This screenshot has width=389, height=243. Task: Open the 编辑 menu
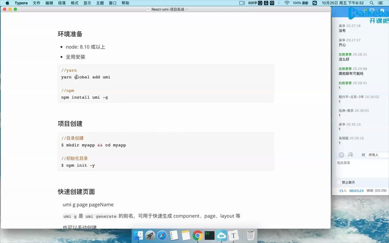click(x=49, y=3)
